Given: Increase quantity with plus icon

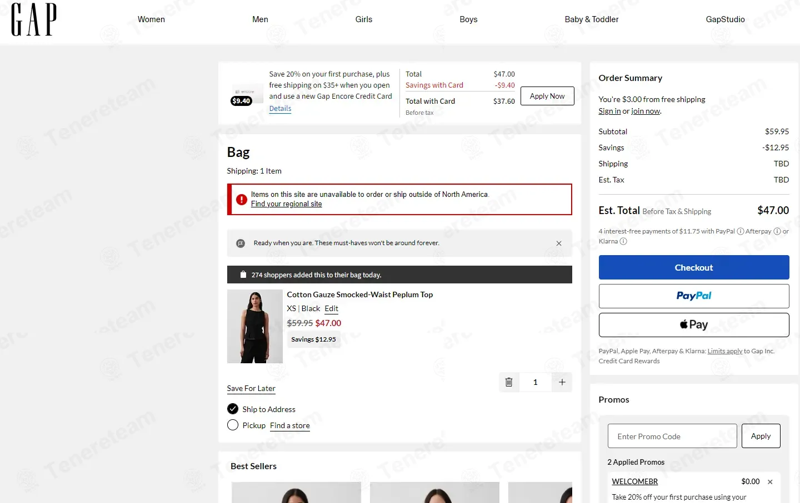Looking at the screenshot, I should (562, 382).
